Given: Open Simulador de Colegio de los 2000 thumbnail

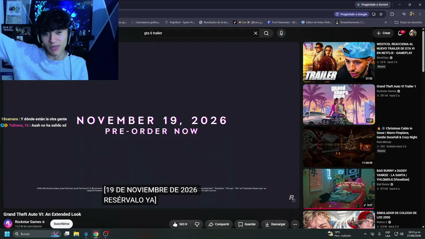Looking at the screenshot, I should click(339, 219).
